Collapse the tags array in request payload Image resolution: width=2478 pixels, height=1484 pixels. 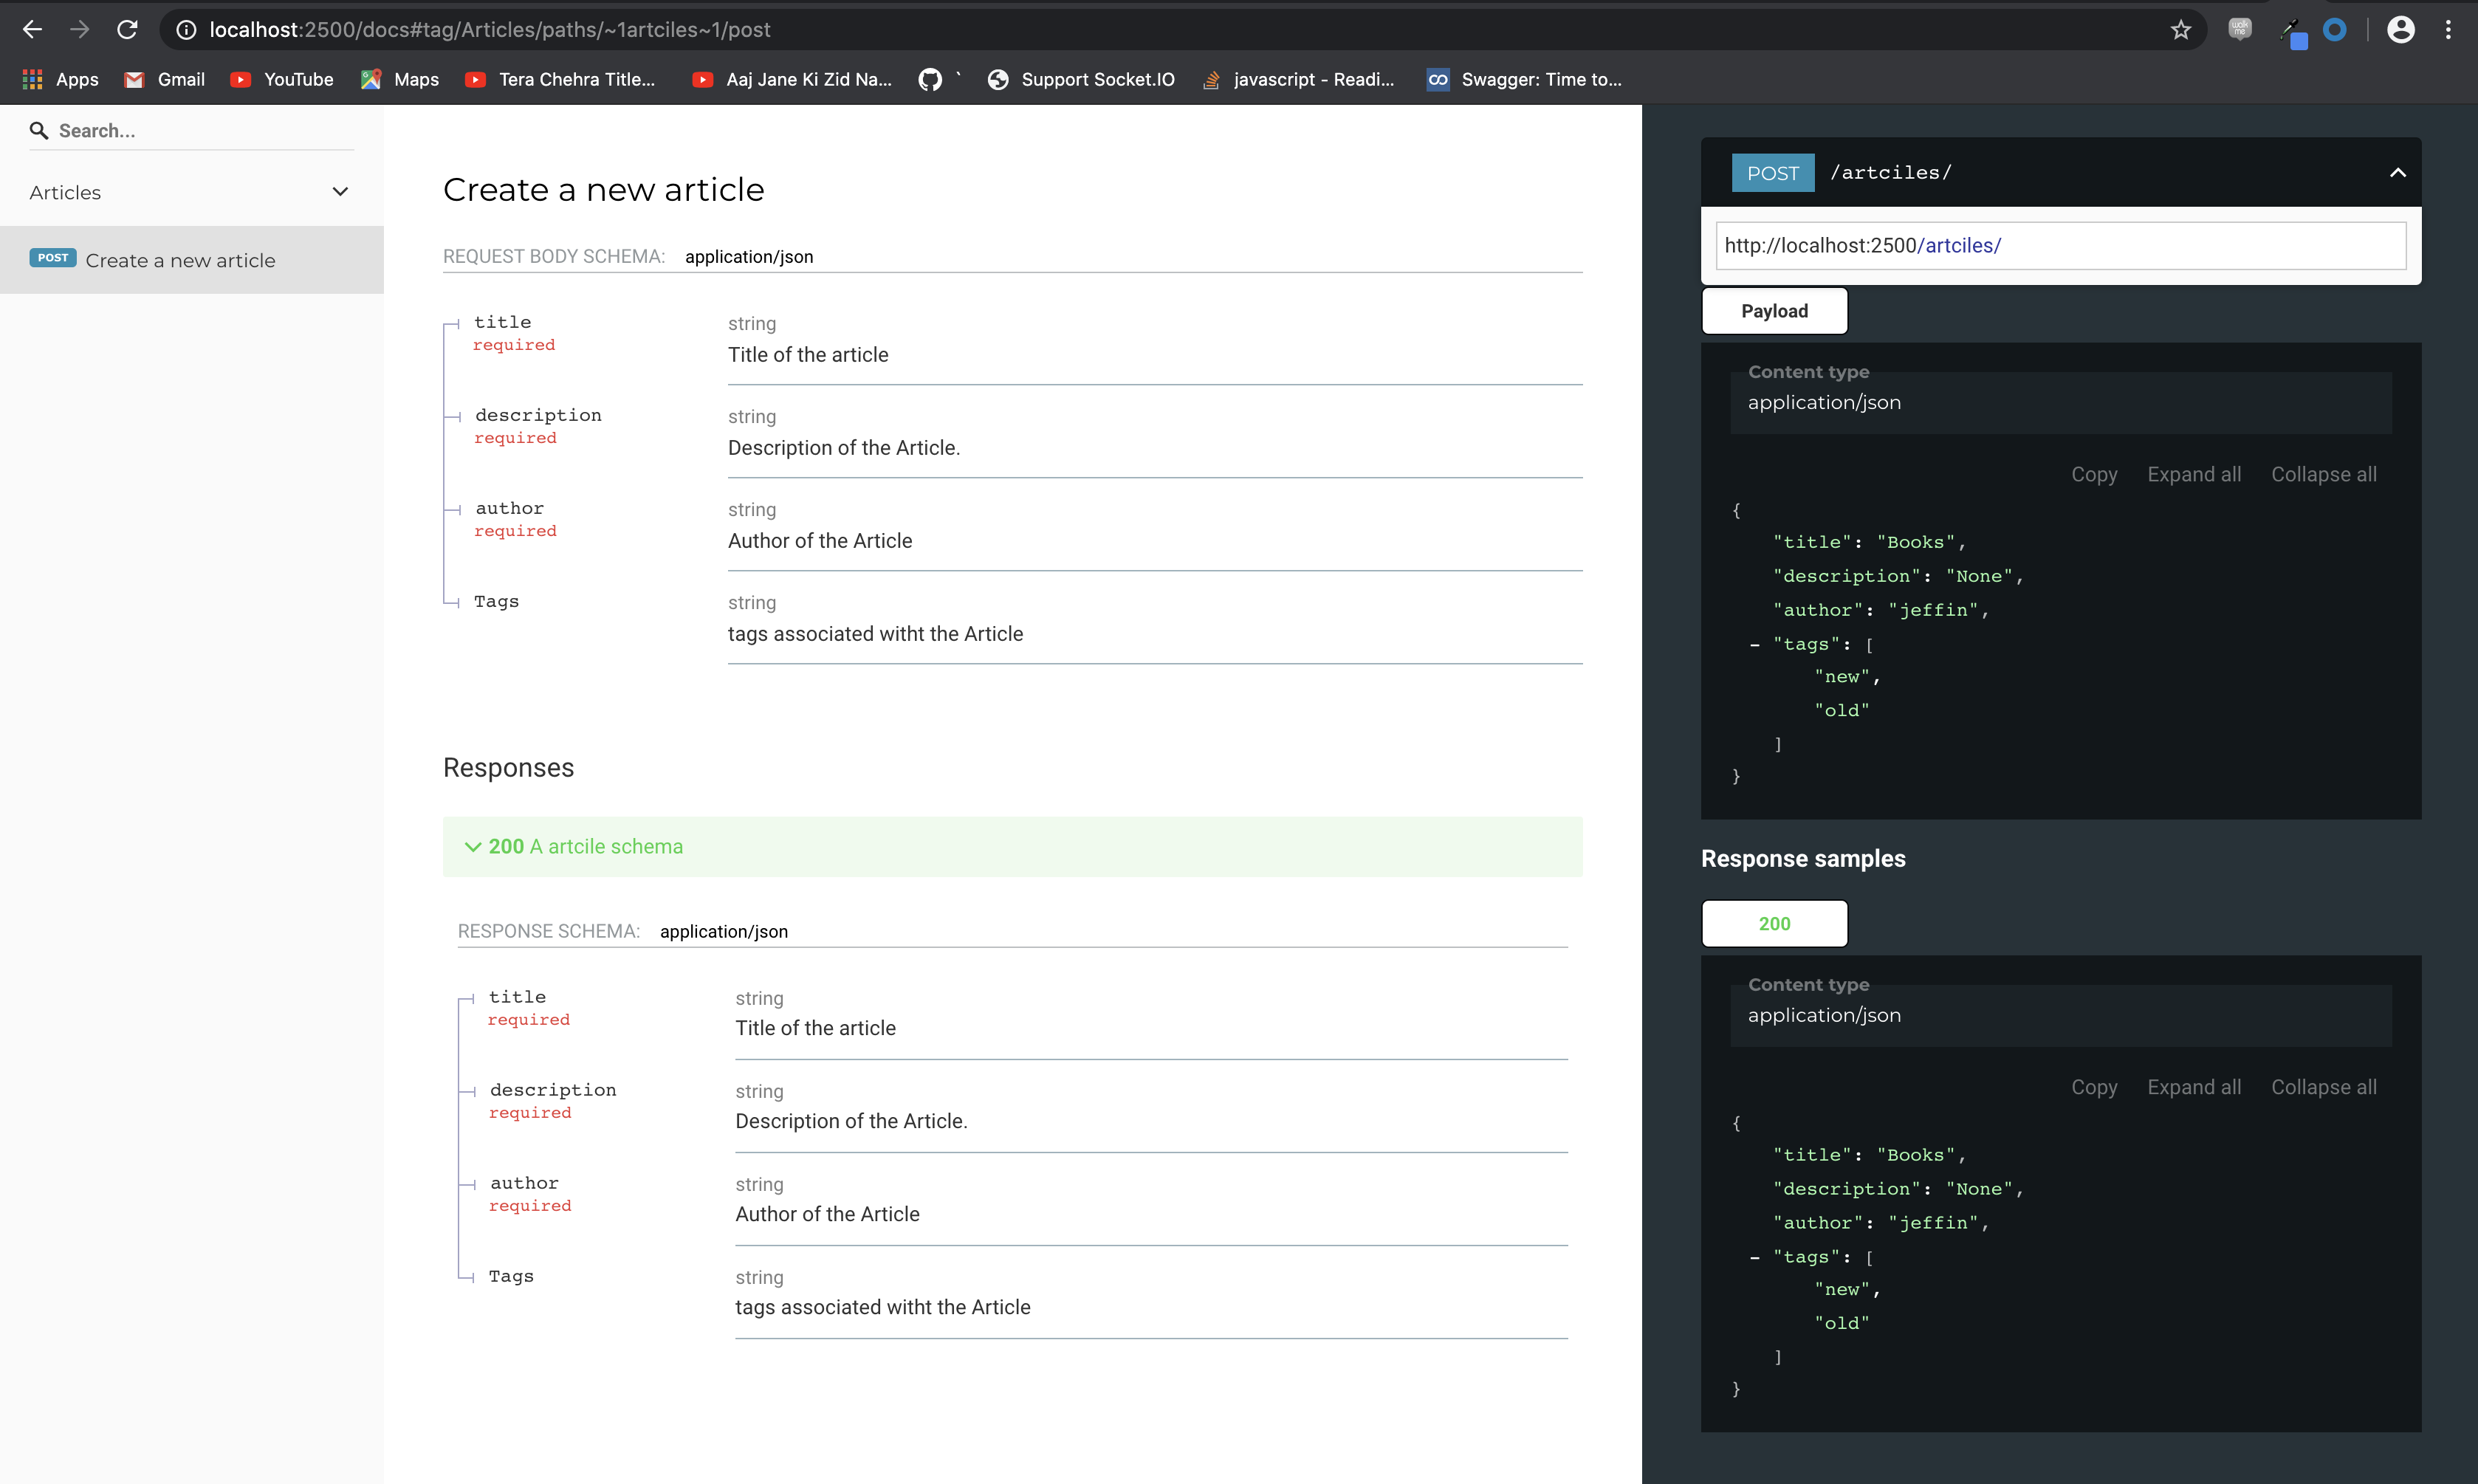click(x=1755, y=645)
